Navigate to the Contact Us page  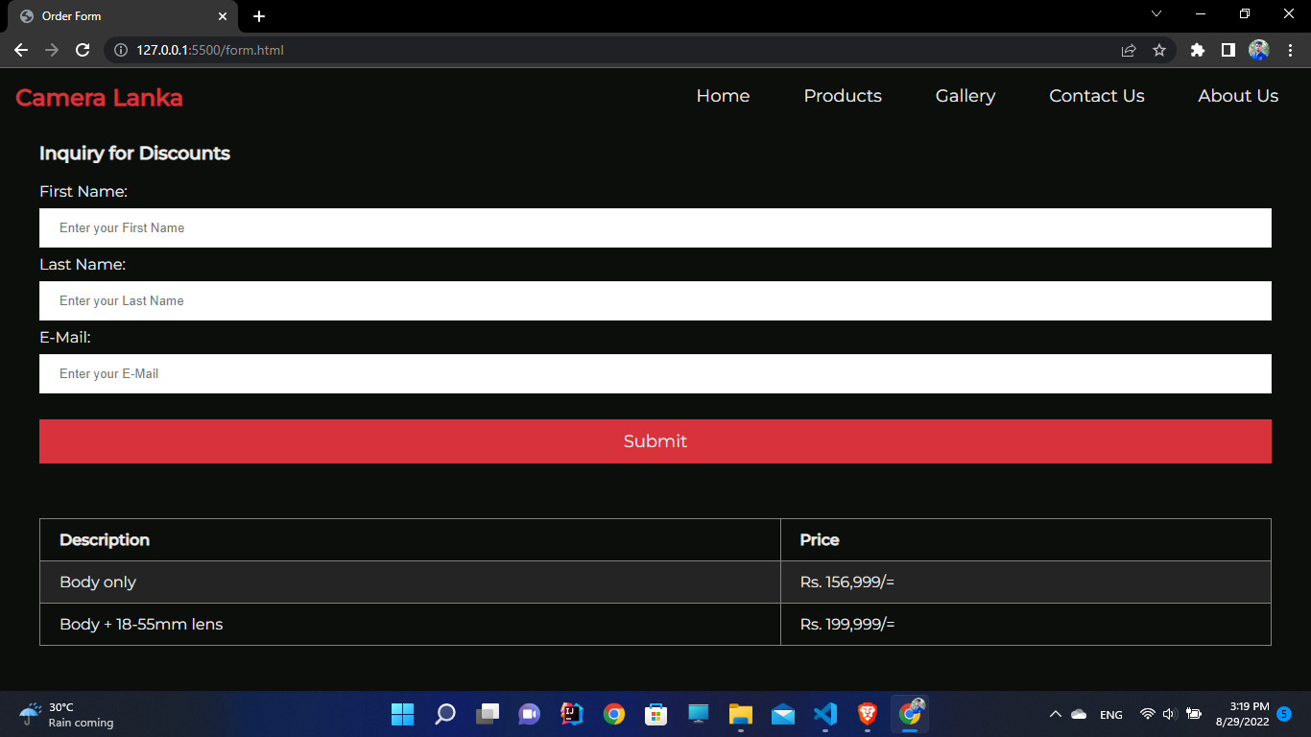pyautogui.click(x=1096, y=96)
